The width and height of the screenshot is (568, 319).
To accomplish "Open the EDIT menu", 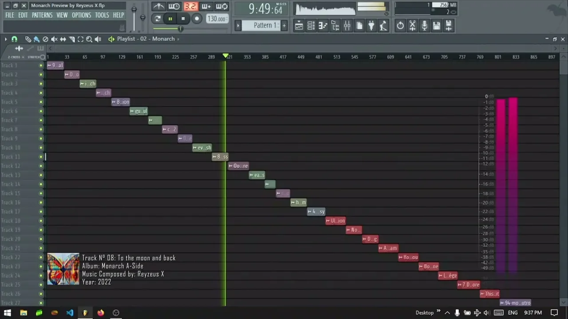I will (23, 15).
